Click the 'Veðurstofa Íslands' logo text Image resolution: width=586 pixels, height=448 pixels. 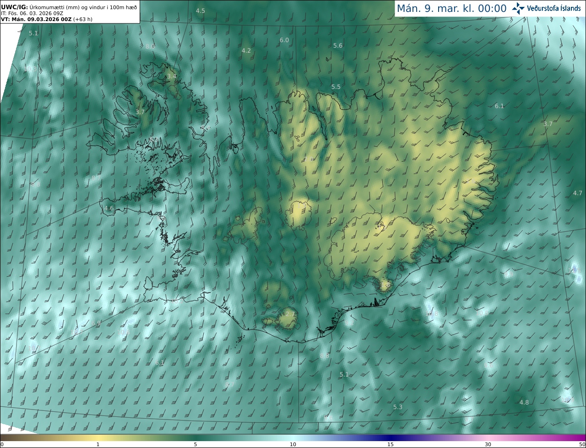tap(554, 8)
